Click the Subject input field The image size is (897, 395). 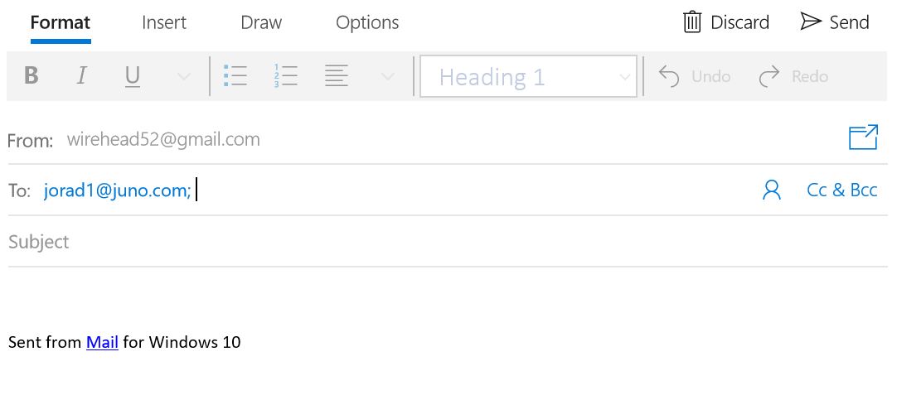pos(415,242)
